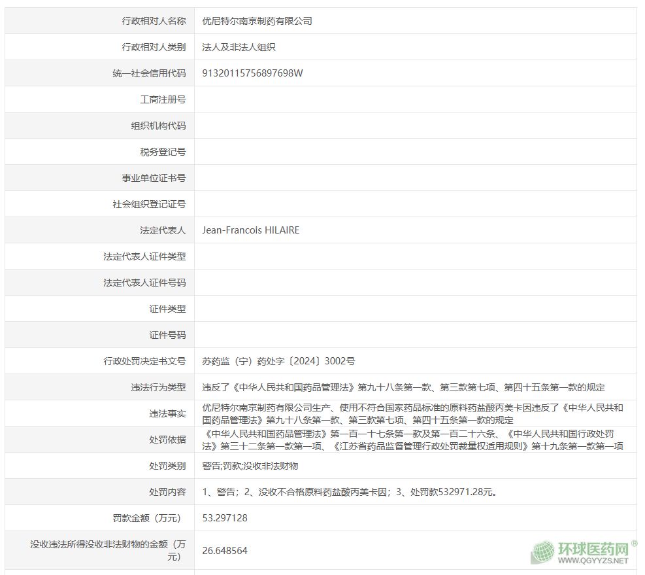Click the 统一社会信用代码 row label

click(149, 73)
